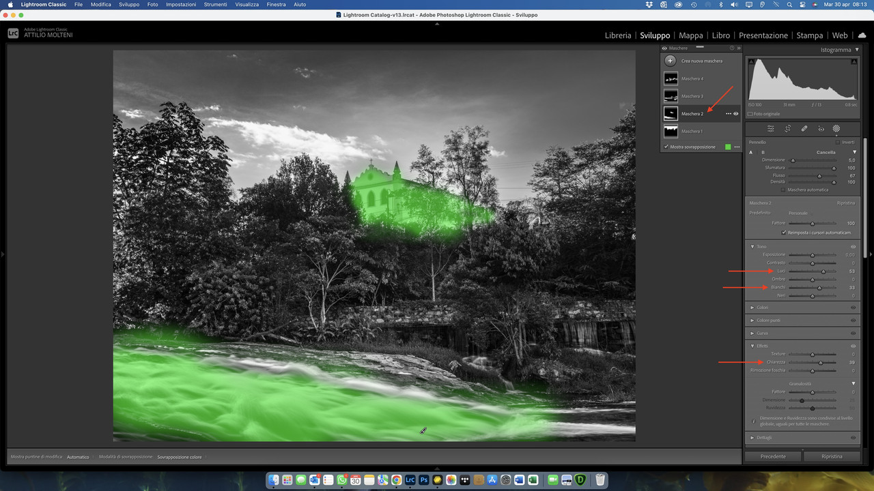
Task: Expand the Colori section
Action: click(x=752, y=308)
